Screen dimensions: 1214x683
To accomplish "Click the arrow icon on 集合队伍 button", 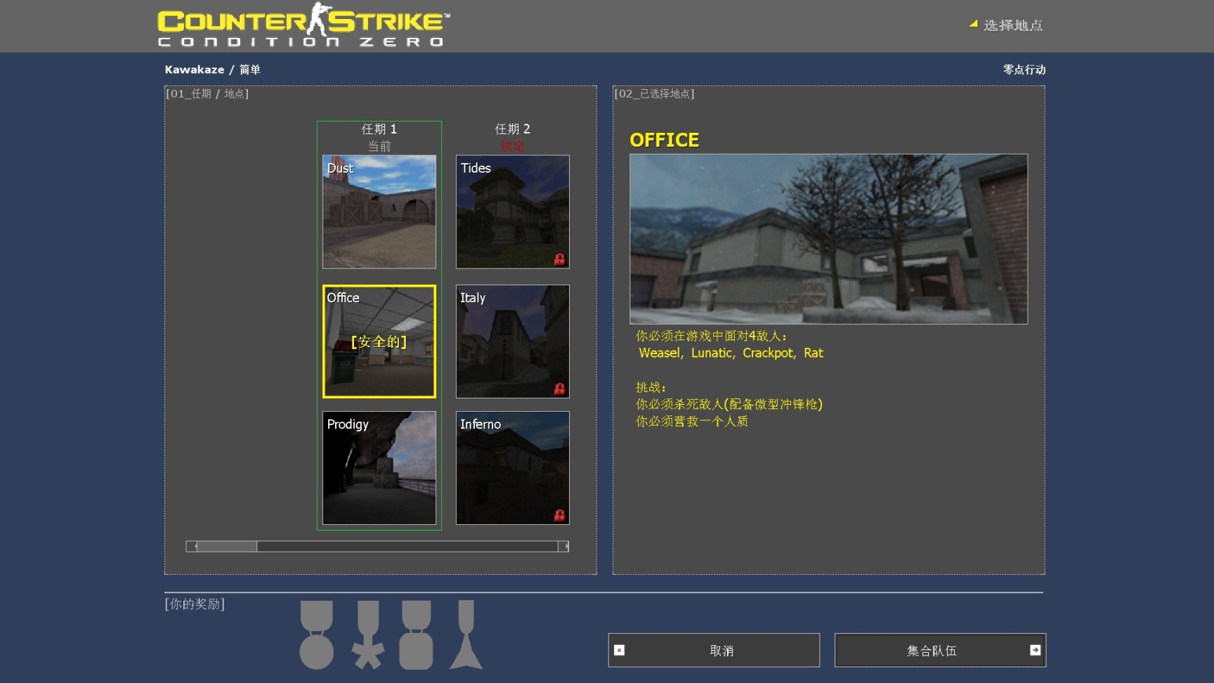I will pos(1035,650).
